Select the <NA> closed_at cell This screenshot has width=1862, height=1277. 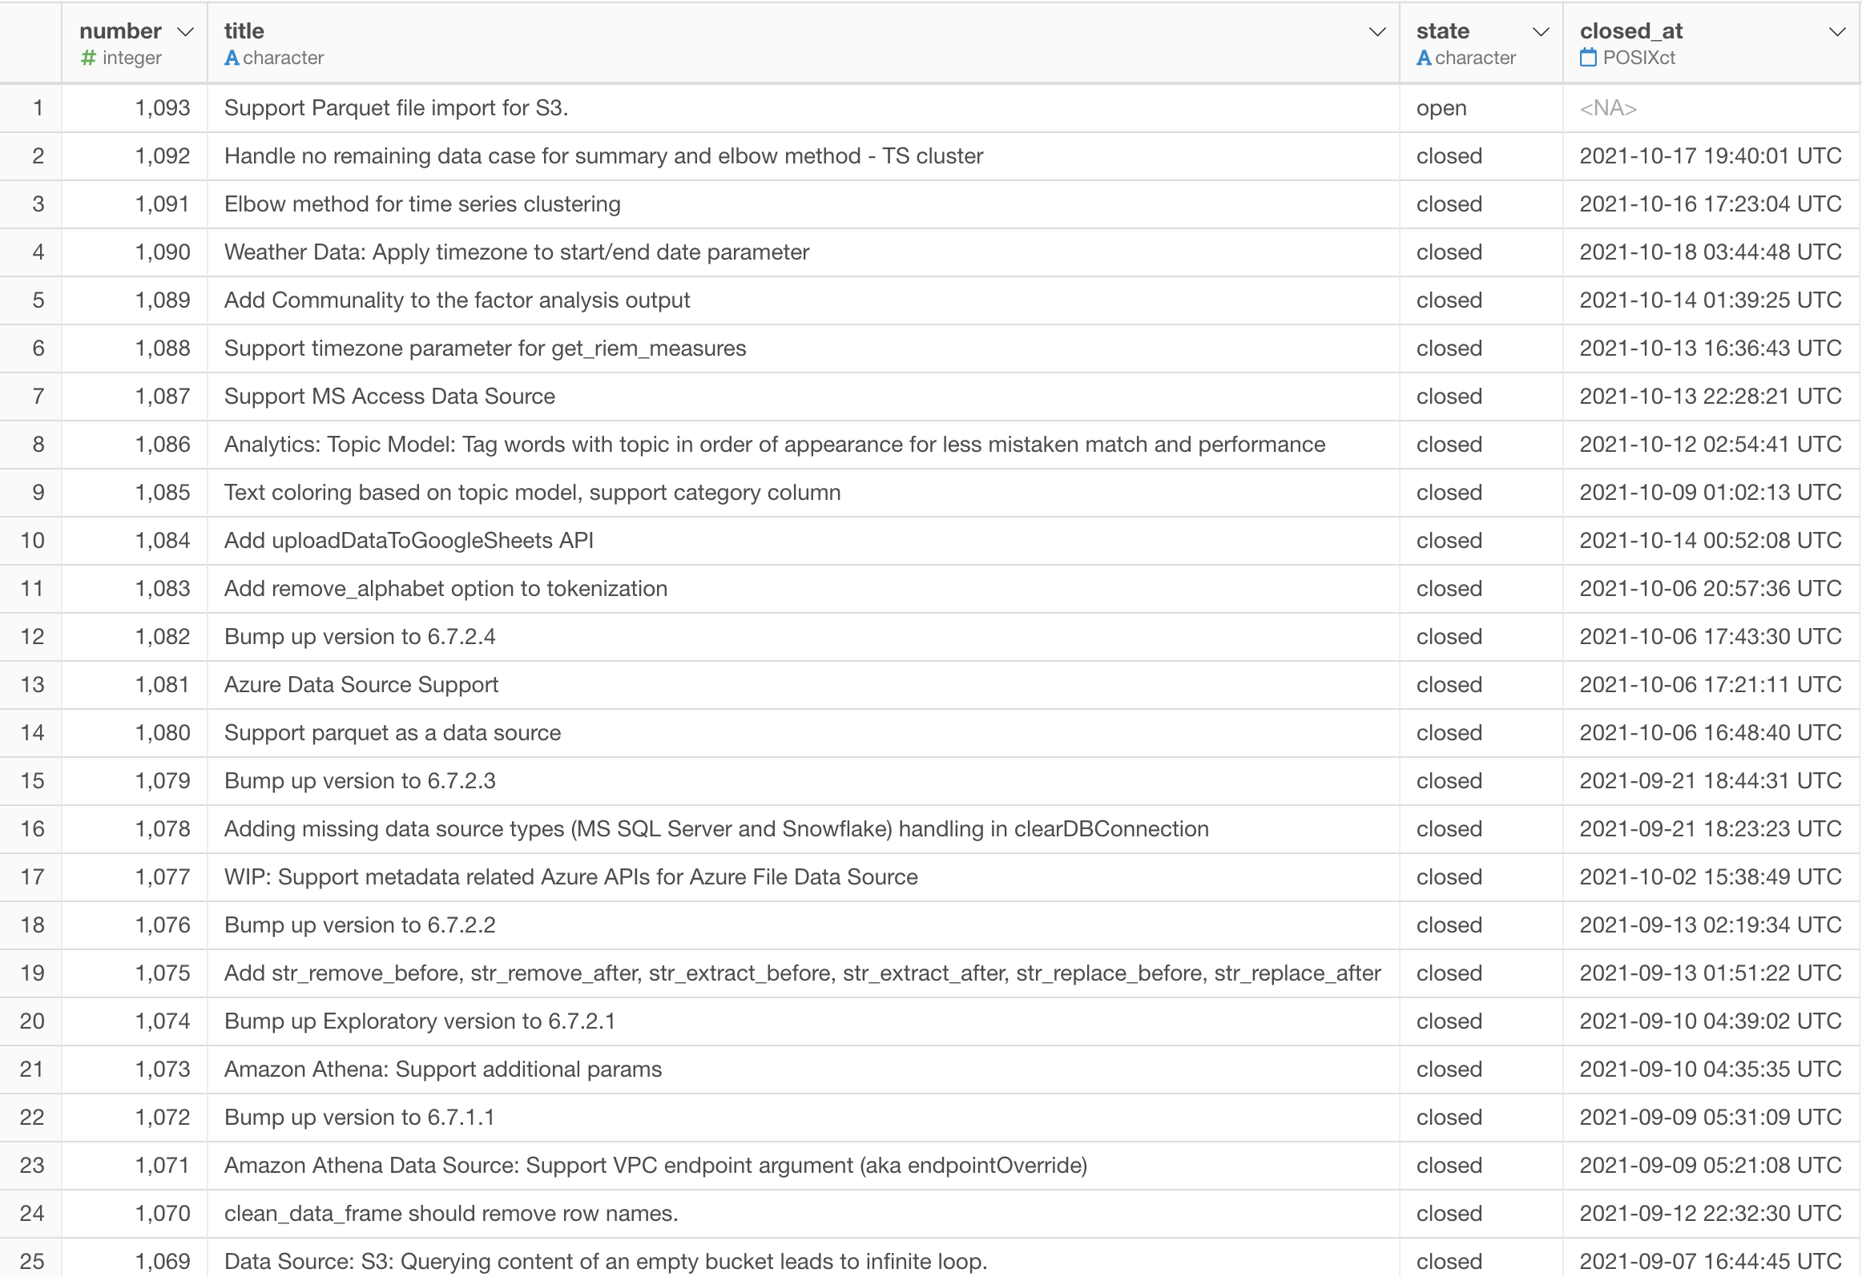(1608, 108)
